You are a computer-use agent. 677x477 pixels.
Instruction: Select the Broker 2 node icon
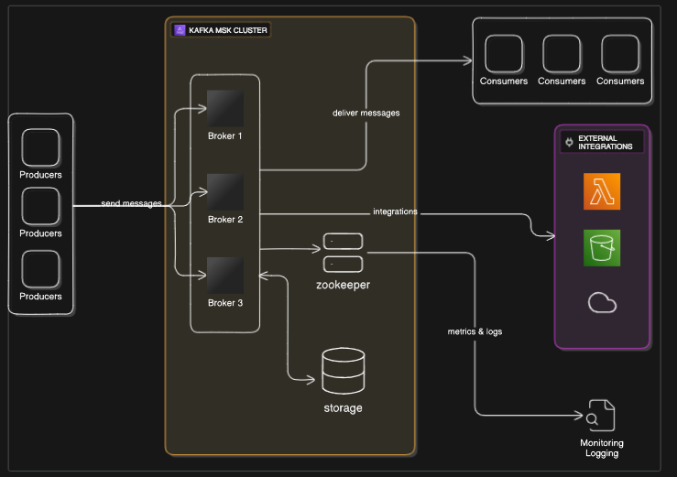coord(225,192)
